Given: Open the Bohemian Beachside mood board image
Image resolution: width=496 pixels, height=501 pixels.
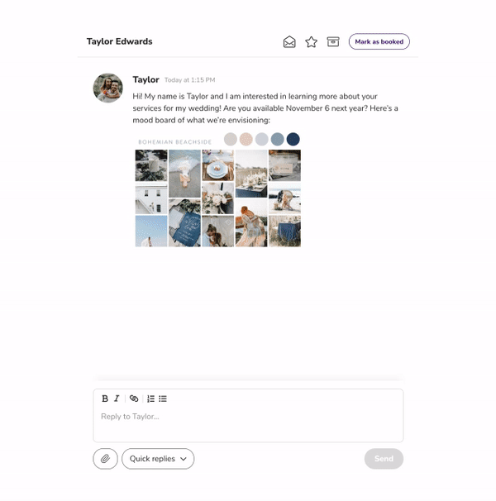Looking at the screenshot, I should pos(218,190).
